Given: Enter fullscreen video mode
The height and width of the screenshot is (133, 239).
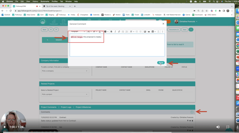Looking at the screenshot, I should point(228,127).
